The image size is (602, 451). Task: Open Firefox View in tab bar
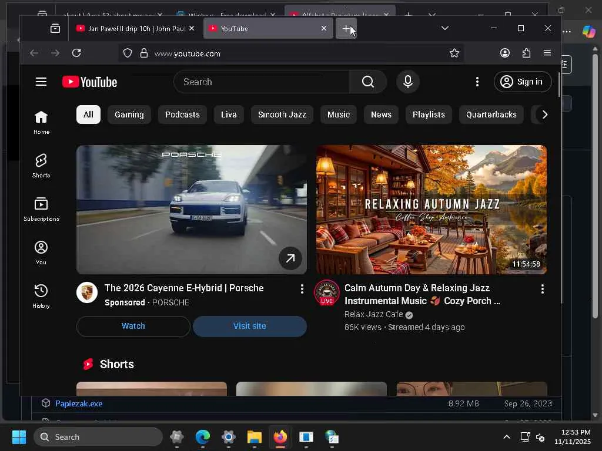[x=55, y=28]
